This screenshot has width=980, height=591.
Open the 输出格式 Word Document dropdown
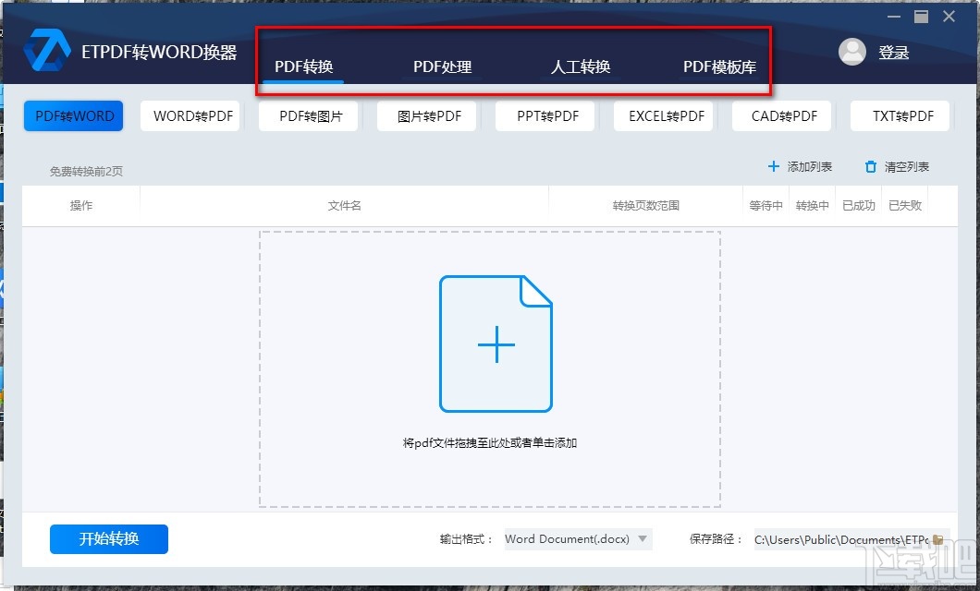pos(578,538)
